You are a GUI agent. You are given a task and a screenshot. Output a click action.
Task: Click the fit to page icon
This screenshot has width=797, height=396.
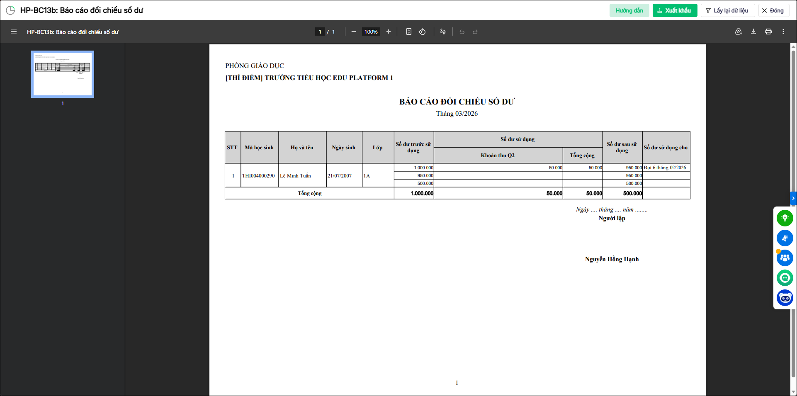[409, 32]
